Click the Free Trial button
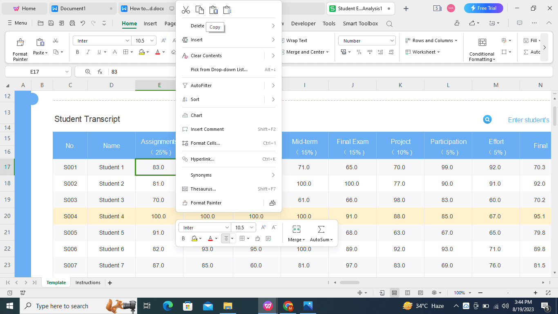558x314 pixels. coord(483,8)
